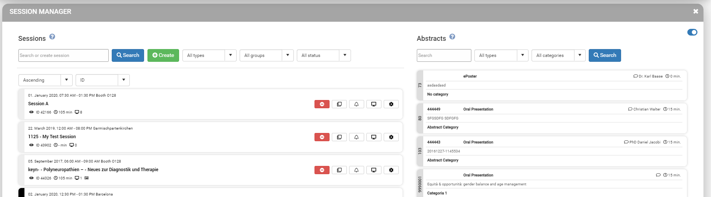Toggle the visibility eye of 1125 - My Test Session
The width and height of the screenshot is (711, 197).
[31, 145]
